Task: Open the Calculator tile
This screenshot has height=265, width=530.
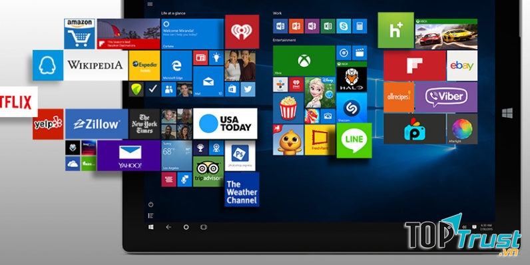Action: tap(360, 26)
